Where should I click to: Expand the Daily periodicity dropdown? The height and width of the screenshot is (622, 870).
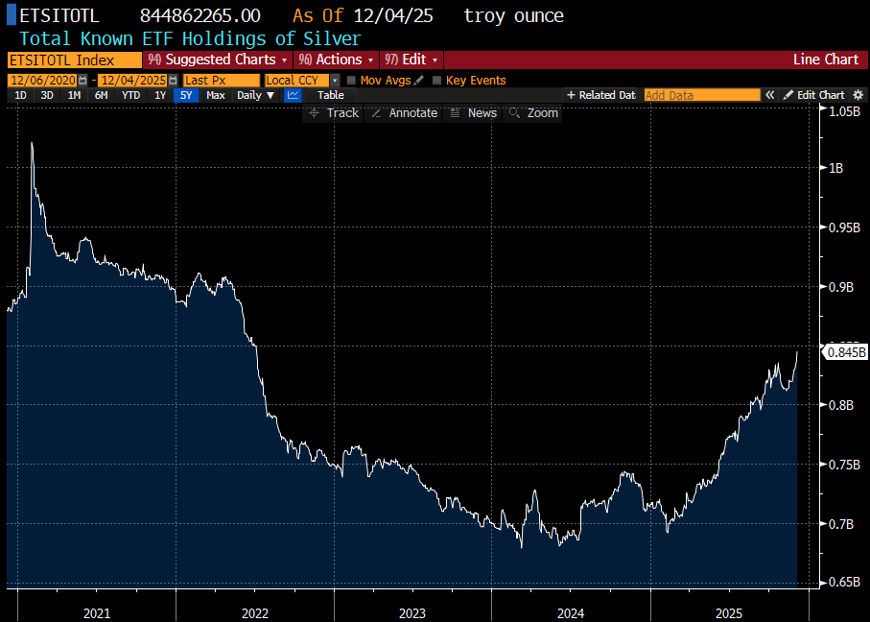[255, 95]
